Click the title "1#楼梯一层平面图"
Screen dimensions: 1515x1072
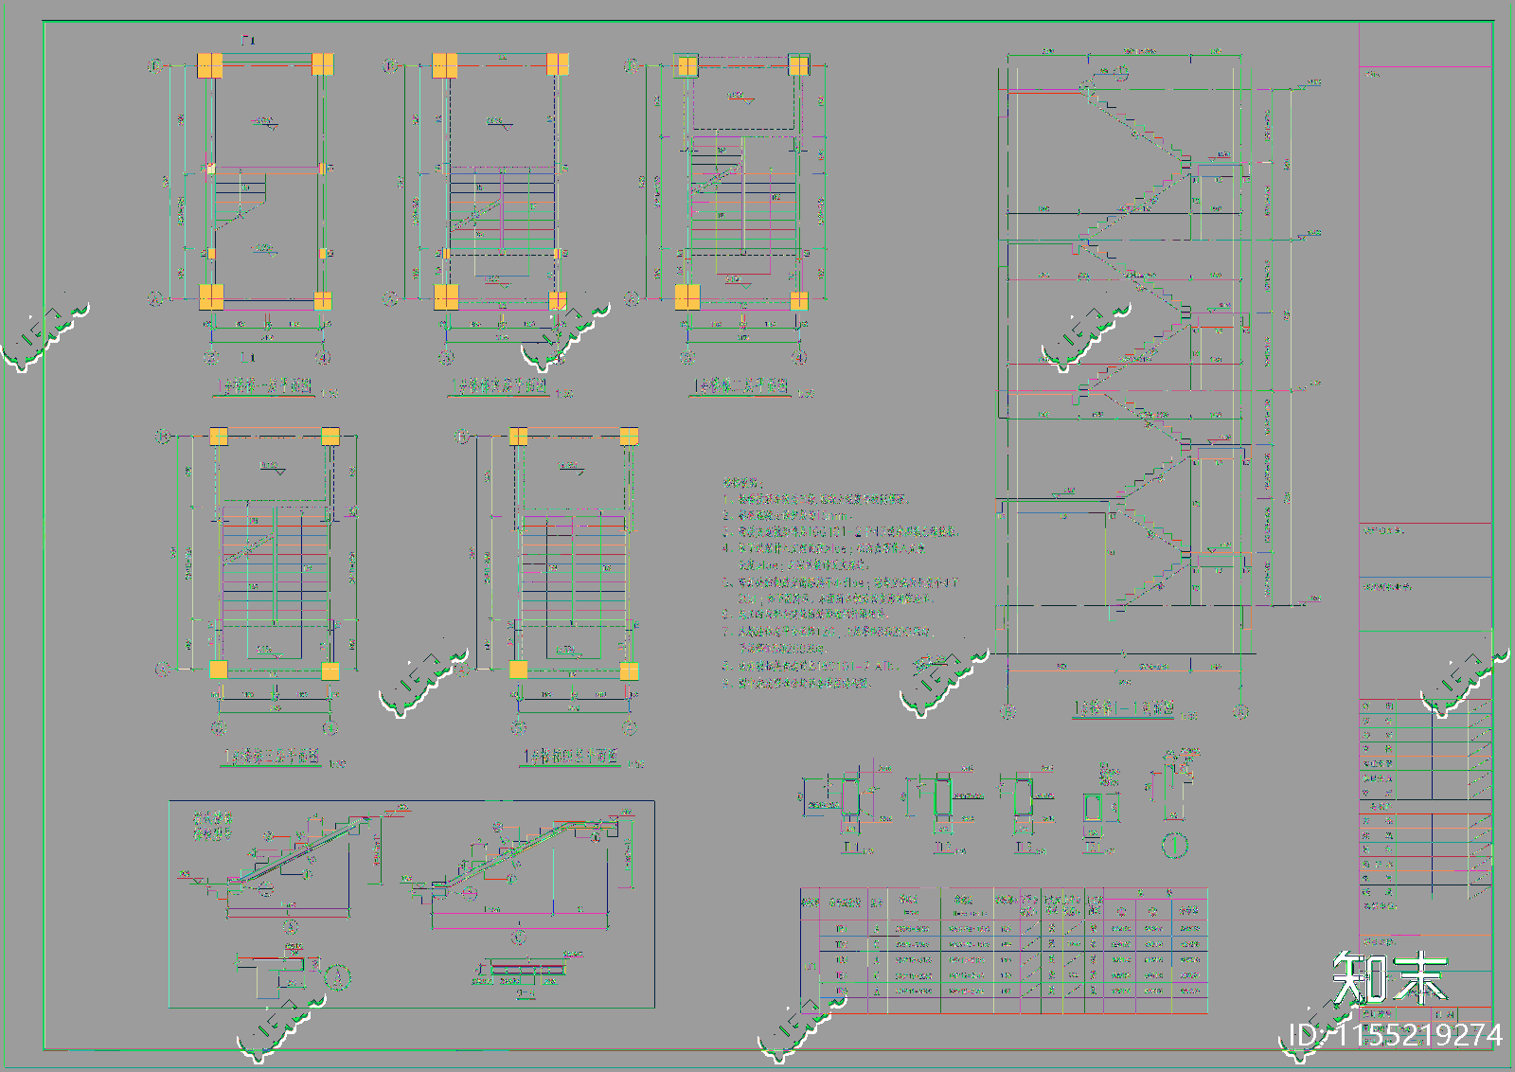tap(264, 386)
